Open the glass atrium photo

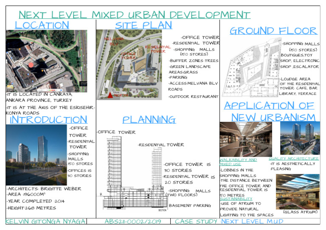[298, 191]
